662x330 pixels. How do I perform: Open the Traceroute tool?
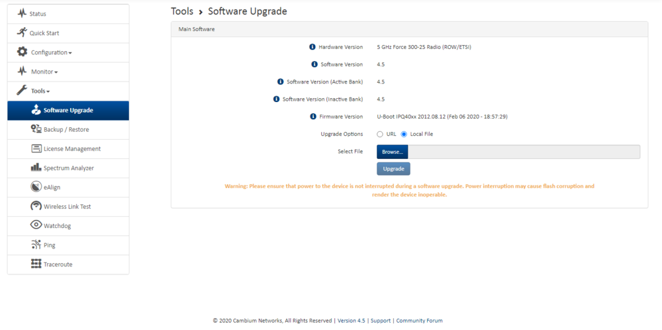pos(68,264)
